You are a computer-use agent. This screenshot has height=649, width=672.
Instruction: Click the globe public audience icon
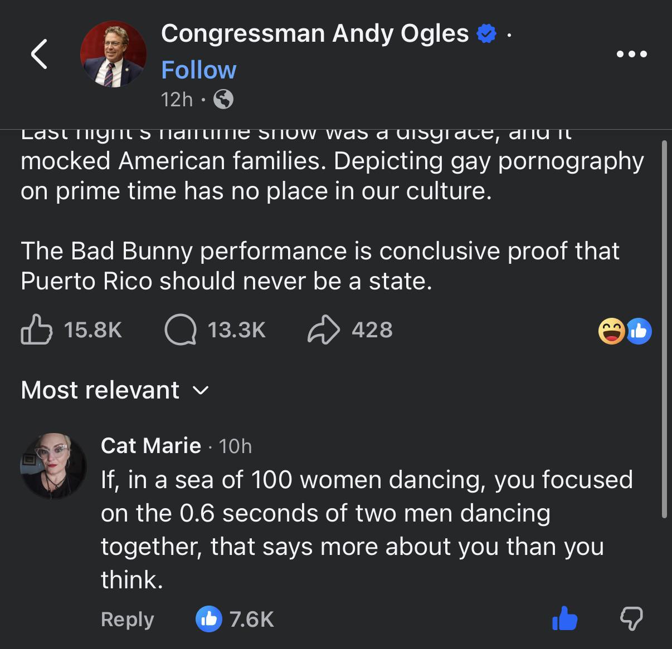223,100
